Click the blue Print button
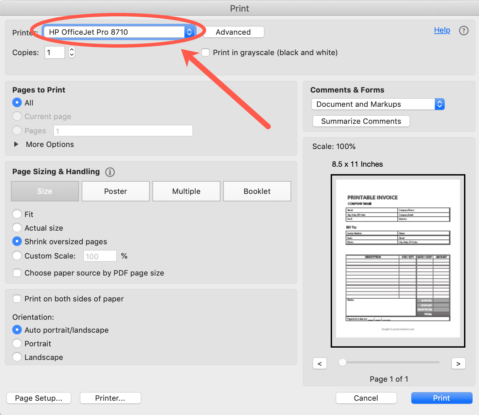Viewport: 479px width, 415px height. click(442, 398)
